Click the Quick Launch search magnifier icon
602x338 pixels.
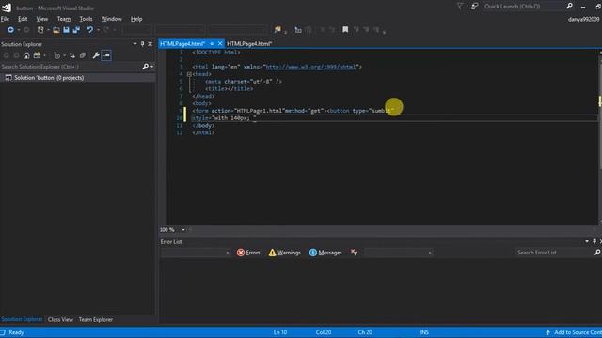569,7
